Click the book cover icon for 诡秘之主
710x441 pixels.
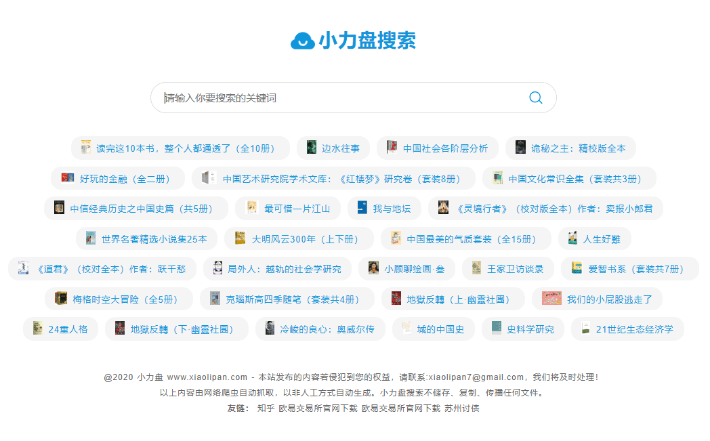(x=520, y=148)
